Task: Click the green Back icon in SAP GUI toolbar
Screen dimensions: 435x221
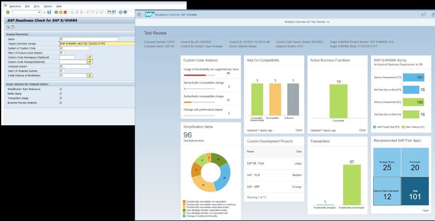Action: (56, 12)
